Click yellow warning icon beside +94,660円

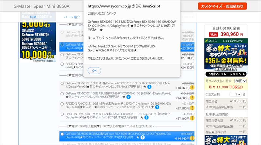coord(192,97)
